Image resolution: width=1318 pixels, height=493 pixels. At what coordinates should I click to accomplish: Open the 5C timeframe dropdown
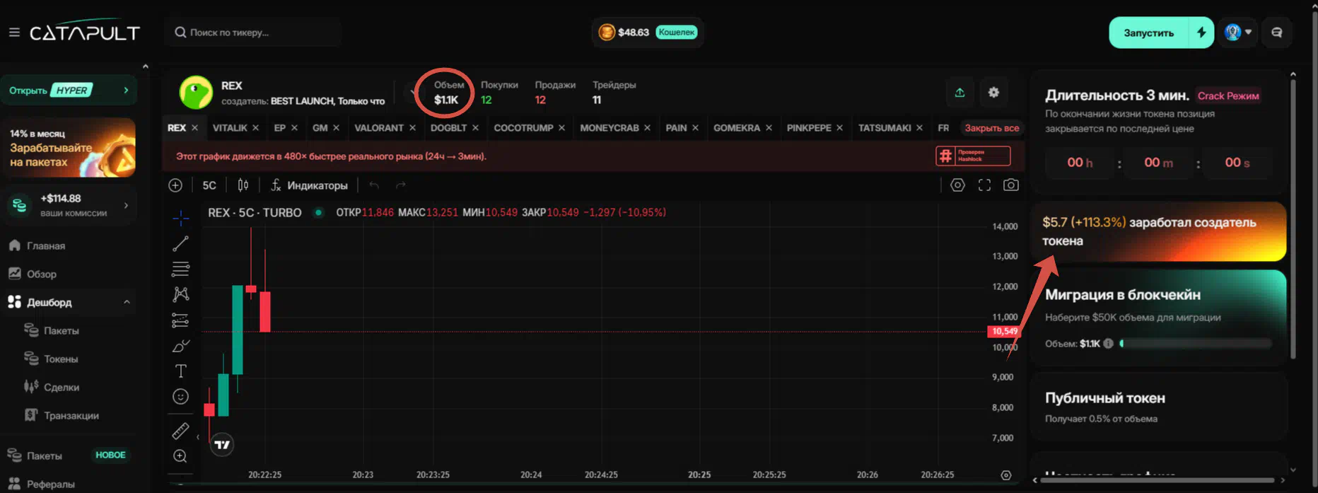(209, 185)
